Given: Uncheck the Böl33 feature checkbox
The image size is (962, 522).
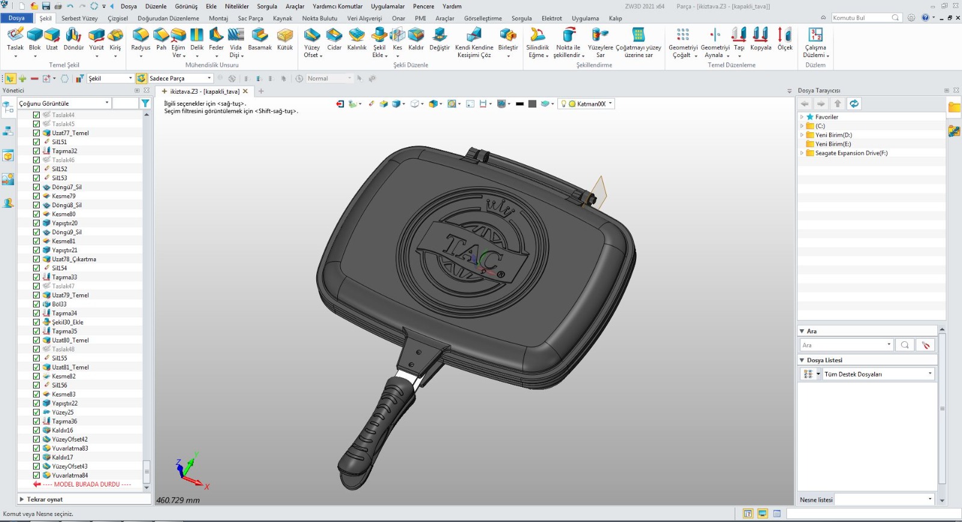Looking at the screenshot, I should click(37, 304).
